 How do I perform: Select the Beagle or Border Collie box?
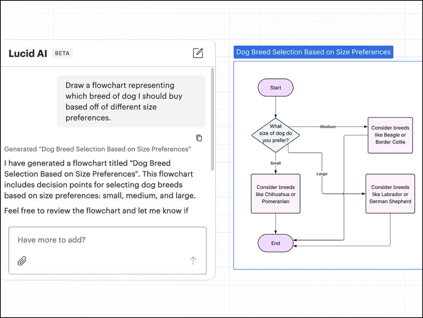coord(390,135)
